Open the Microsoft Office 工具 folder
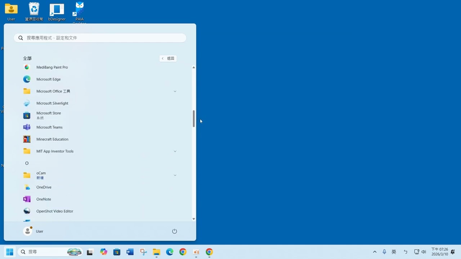461x259 pixels. tap(100, 91)
